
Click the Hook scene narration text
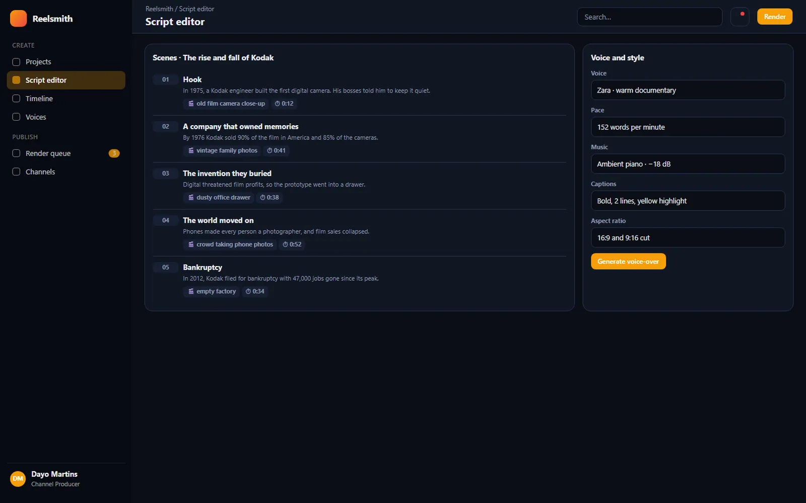click(306, 91)
